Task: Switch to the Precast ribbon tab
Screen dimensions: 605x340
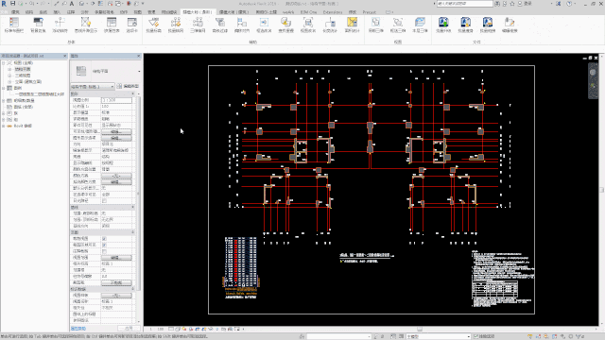Action: coord(370,12)
